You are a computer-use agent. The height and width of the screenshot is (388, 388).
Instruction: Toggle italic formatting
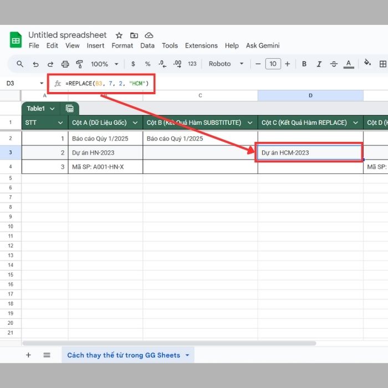[x=319, y=64]
